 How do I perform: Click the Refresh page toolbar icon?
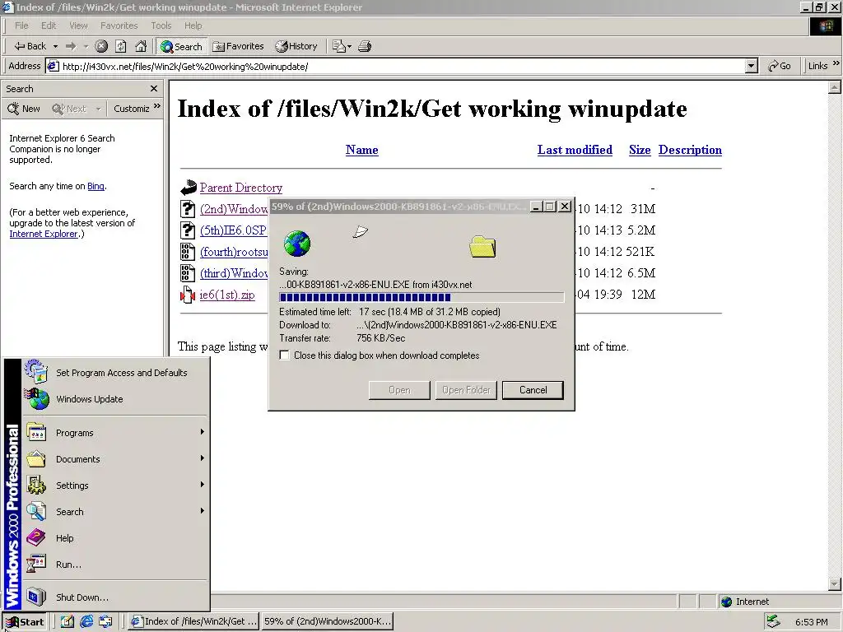pyautogui.click(x=121, y=46)
